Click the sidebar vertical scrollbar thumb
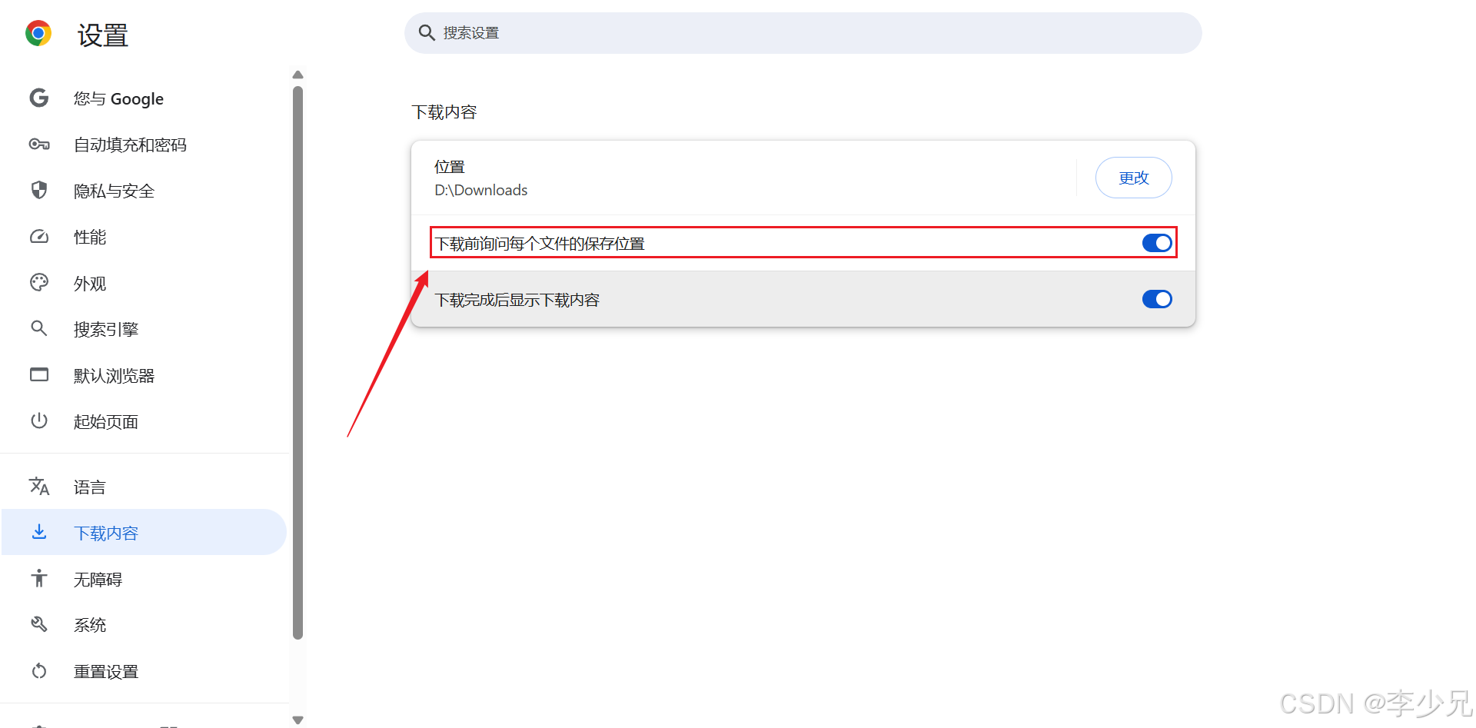This screenshot has width=1476, height=728. click(298, 363)
